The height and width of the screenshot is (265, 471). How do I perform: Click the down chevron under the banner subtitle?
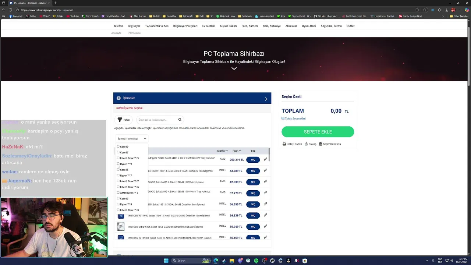[234, 68]
